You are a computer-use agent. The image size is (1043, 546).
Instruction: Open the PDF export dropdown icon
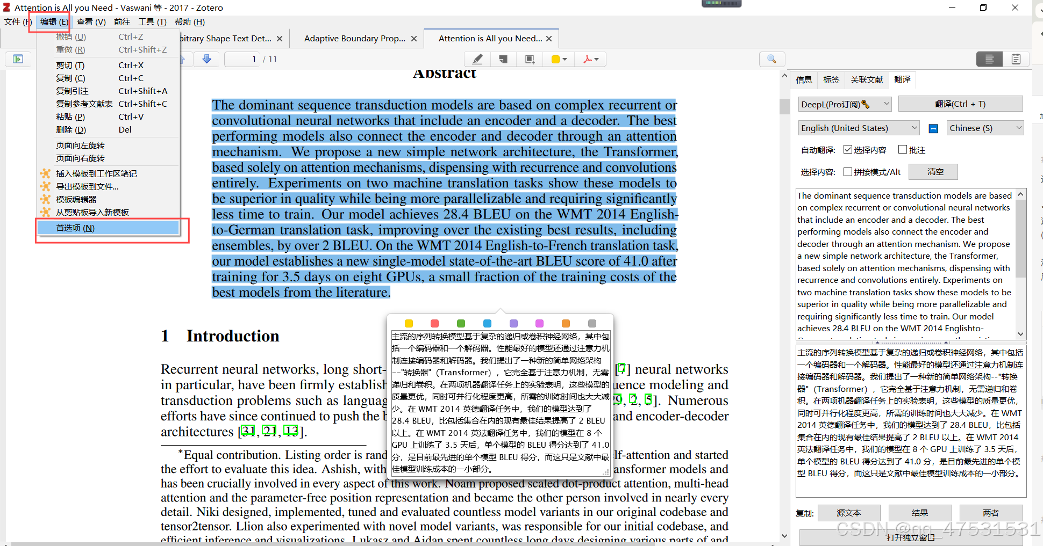591,59
